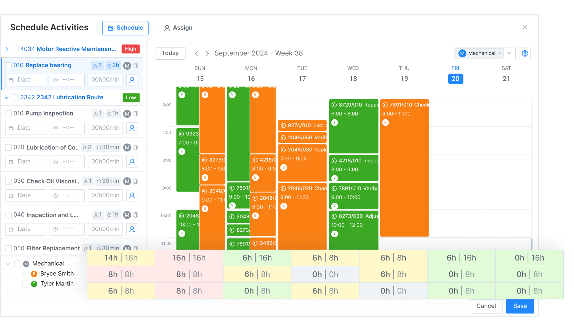This screenshot has height=331, width=574.
Task: Click the Save button
Action: (519, 306)
